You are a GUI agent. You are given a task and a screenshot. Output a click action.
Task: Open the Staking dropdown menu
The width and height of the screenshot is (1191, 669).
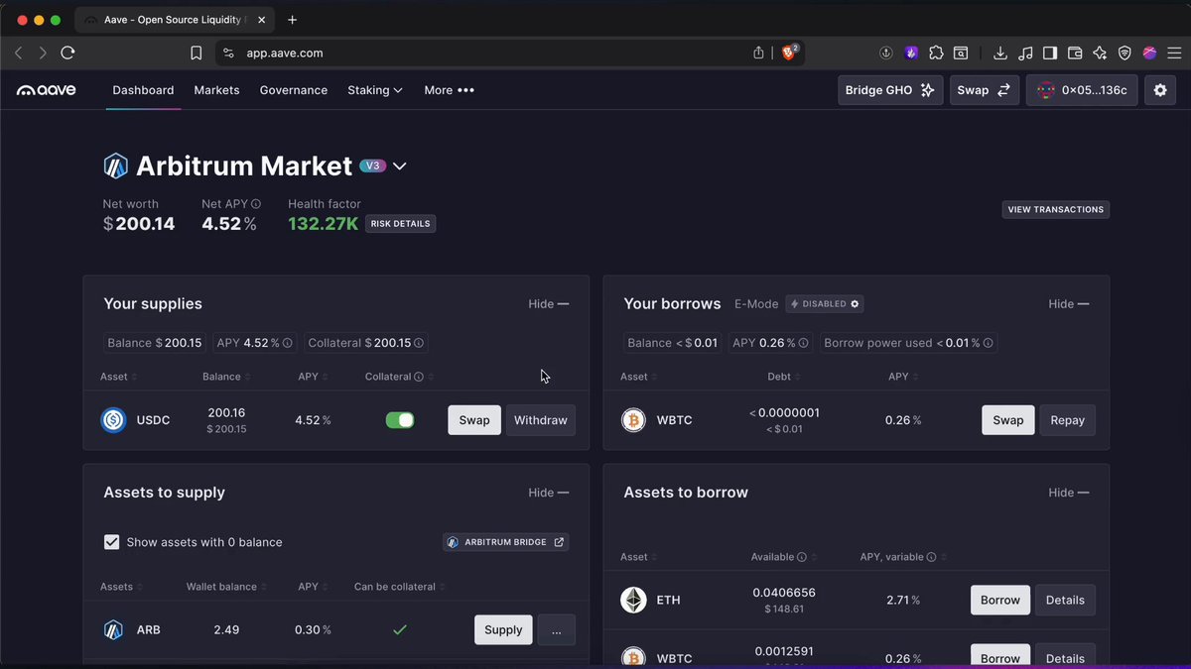tap(375, 90)
